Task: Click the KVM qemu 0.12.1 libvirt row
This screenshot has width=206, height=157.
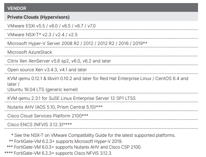Action: coord(101,84)
